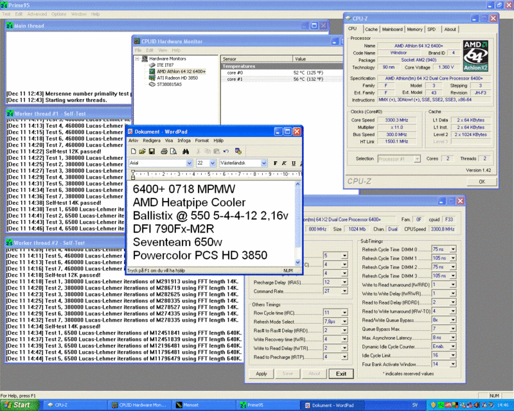
Task: Switch to the About tab in CPU-Z
Action: click(450, 30)
